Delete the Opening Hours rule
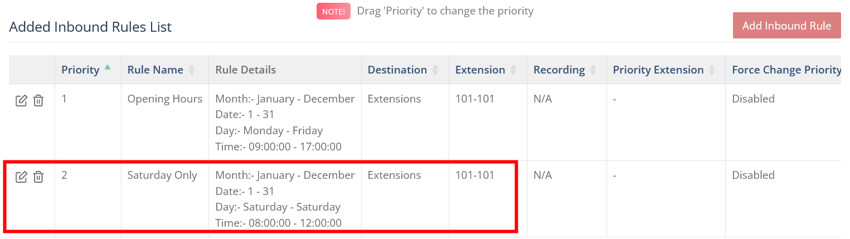850x239 pixels. 38,101
